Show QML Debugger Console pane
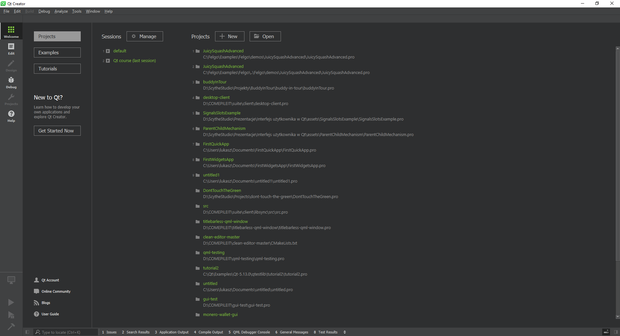This screenshot has width=620, height=336. (249, 332)
